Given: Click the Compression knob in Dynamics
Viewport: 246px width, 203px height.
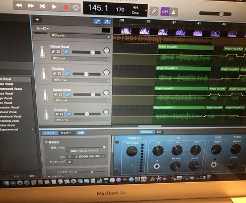Looking at the screenshot, I should point(132,151).
